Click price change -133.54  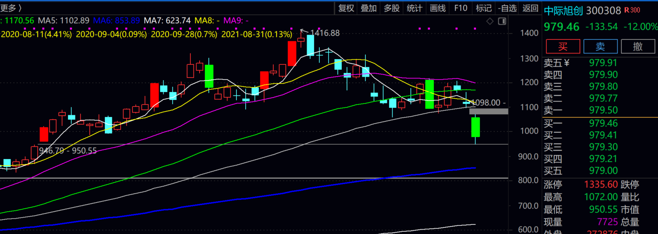click(602, 27)
